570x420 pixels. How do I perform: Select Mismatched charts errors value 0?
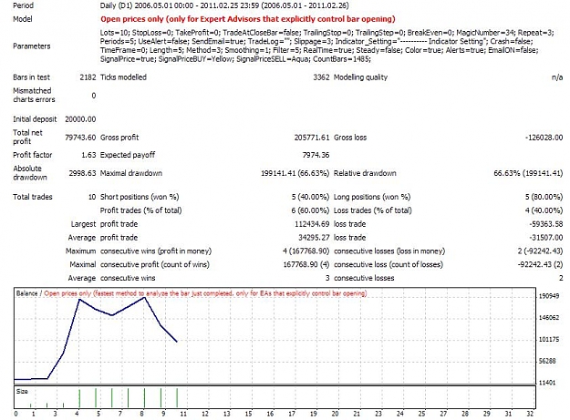[94, 96]
